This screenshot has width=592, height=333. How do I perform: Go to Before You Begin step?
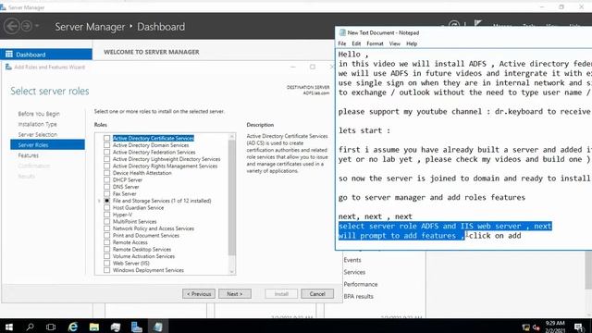39,114
